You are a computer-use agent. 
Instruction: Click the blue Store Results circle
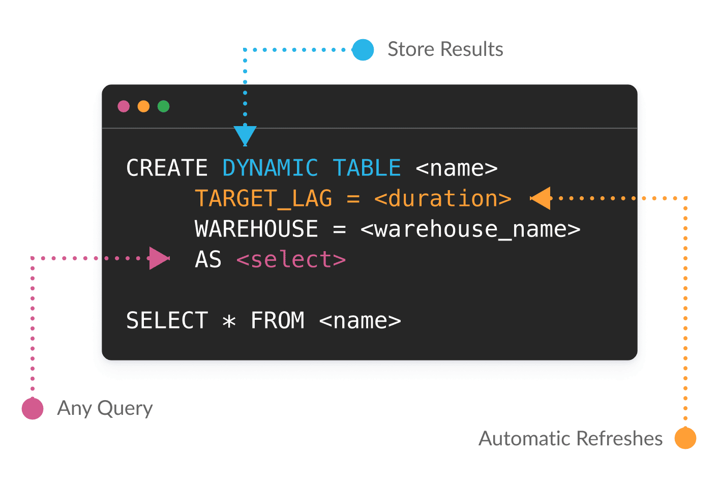pyautogui.click(x=363, y=50)
